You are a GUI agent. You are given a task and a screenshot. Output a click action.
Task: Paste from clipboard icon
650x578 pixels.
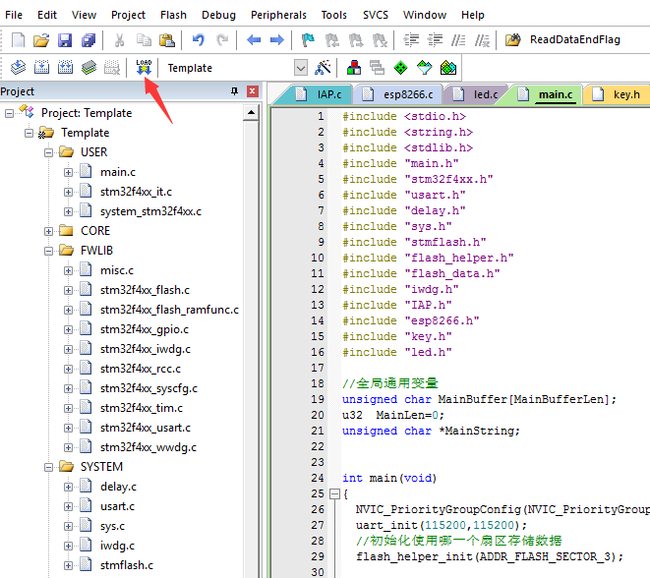[167, 40]
